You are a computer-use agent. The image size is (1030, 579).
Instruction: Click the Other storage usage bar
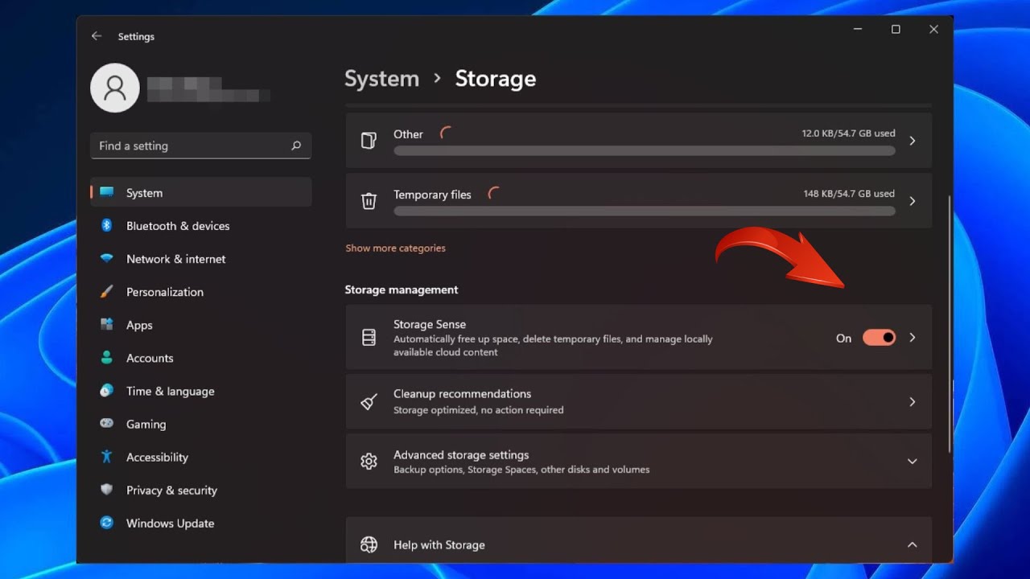pos(644,151)
